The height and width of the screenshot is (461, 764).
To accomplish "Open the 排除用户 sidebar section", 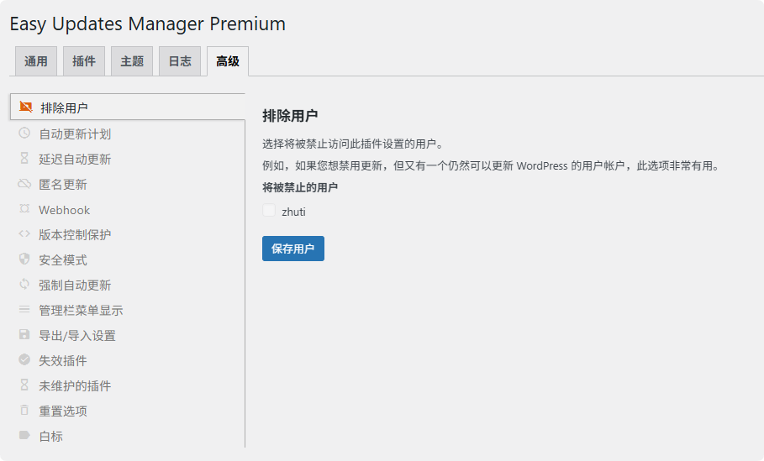I will (127, 107).
